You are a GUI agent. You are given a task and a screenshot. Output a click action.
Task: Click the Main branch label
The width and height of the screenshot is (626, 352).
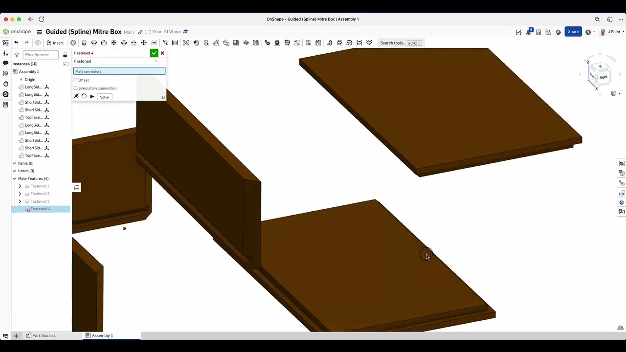click(x=129, y=32)
